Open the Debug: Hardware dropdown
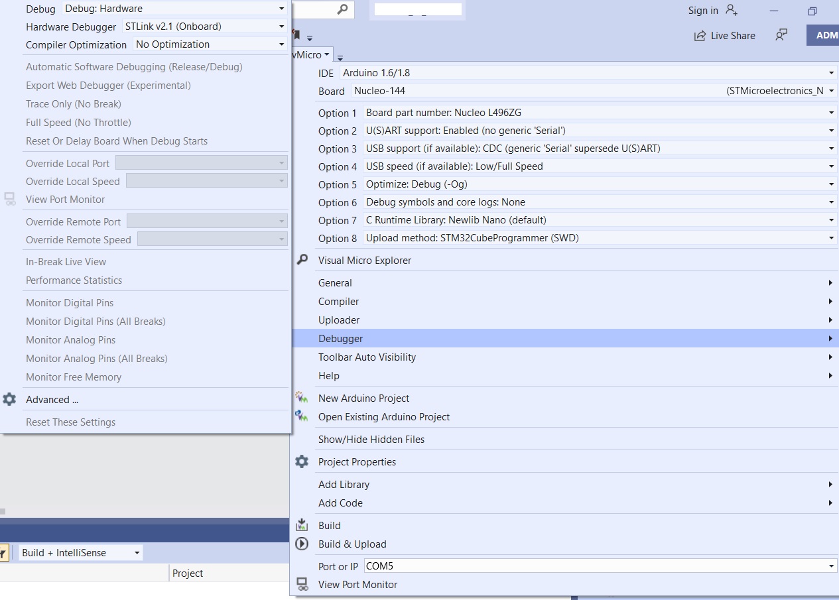Viewport: 839px width, 600px height. (174, 9)
